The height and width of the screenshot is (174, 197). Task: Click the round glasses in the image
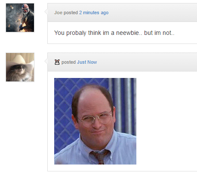click(x=95, y=118)
